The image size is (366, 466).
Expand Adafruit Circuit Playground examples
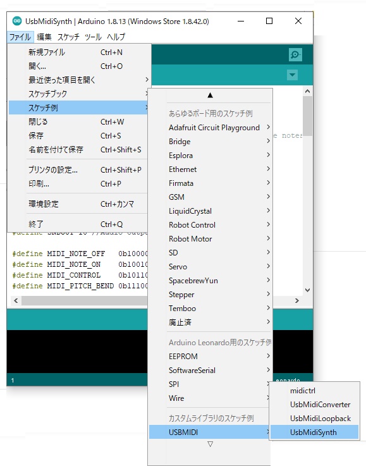click(x=210, y=128)
